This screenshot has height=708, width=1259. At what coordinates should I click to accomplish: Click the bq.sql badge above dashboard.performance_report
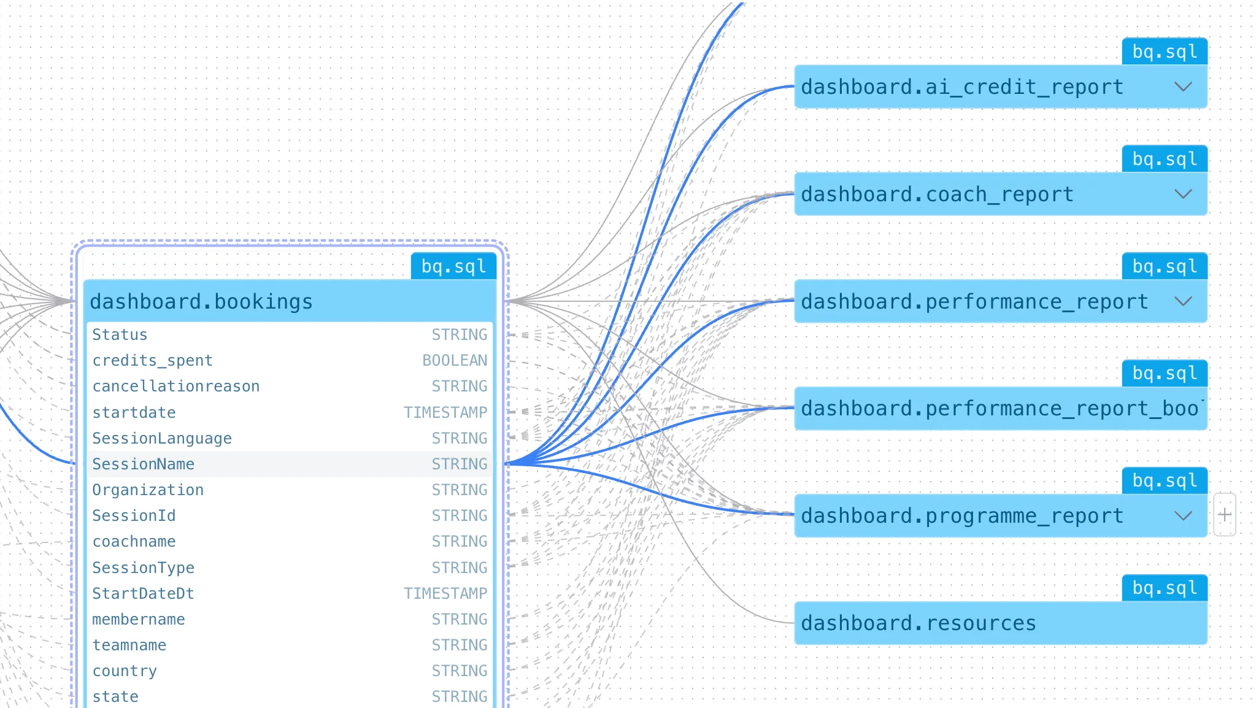tap(1163, 266)
